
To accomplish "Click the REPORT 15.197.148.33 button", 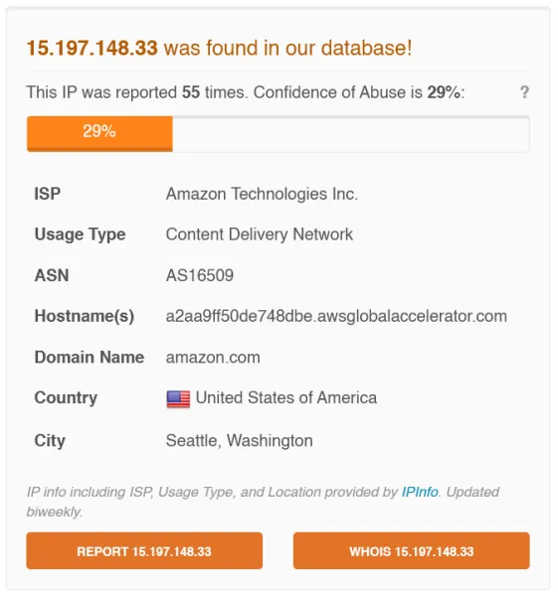I will (144, 550).
